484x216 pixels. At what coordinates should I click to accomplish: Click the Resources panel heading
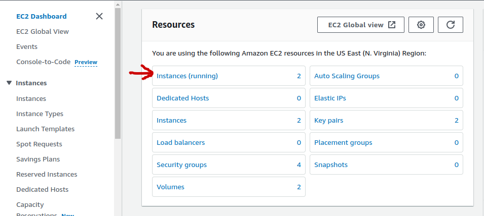[x=173, y=25]
